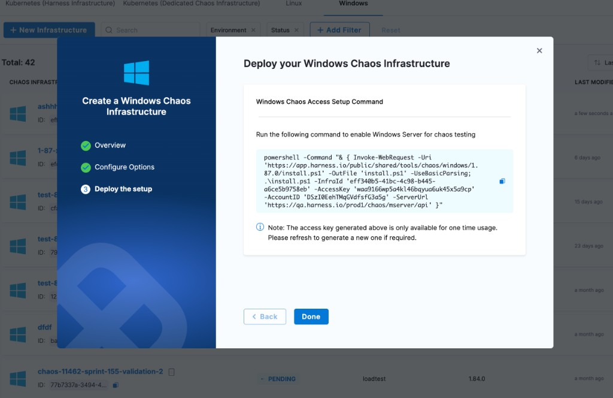Select the Overview step
This screenshot has width=613, height=398.
click(x=110, y=145)
